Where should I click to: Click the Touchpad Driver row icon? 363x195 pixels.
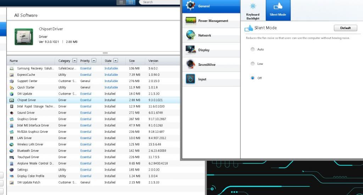point(12,157)
